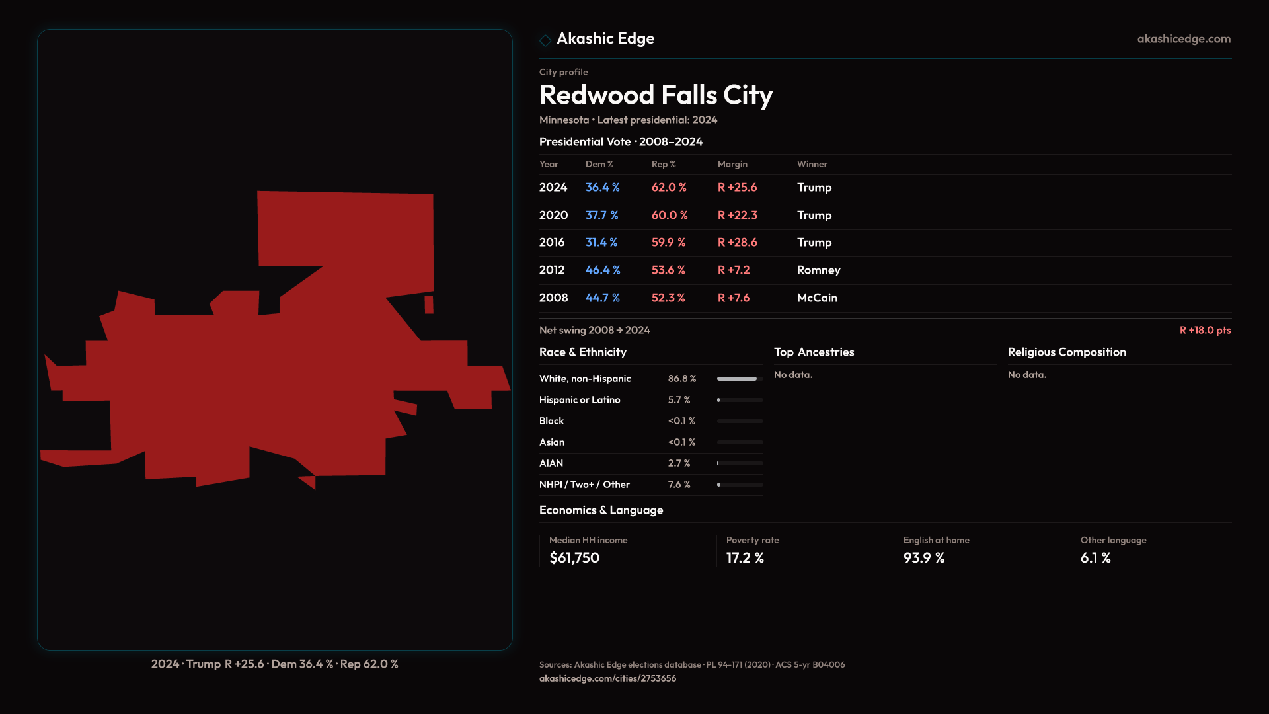Click the Margin column header

[732, 165]
